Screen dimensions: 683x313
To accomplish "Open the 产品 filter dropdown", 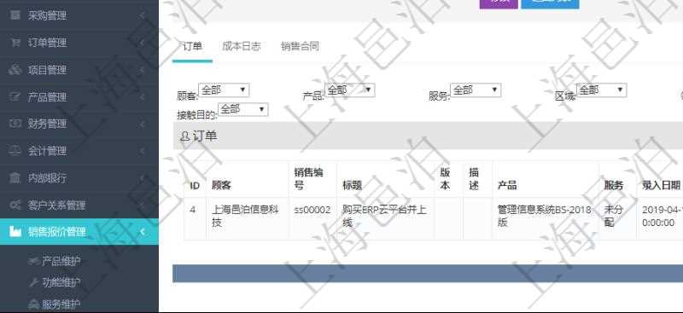I will [x=350, y=90].
